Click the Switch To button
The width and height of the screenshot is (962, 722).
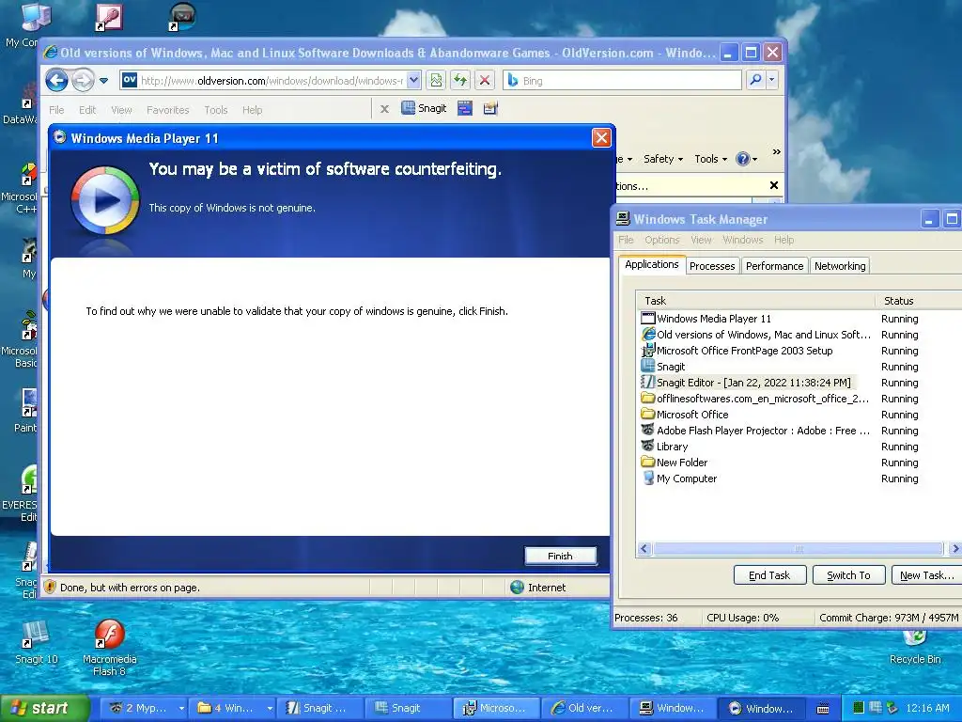[848, 575]
